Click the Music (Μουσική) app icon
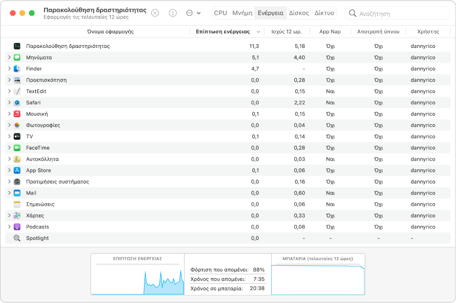The height and width of the screenshot is (303, 456). click(17, 114)
